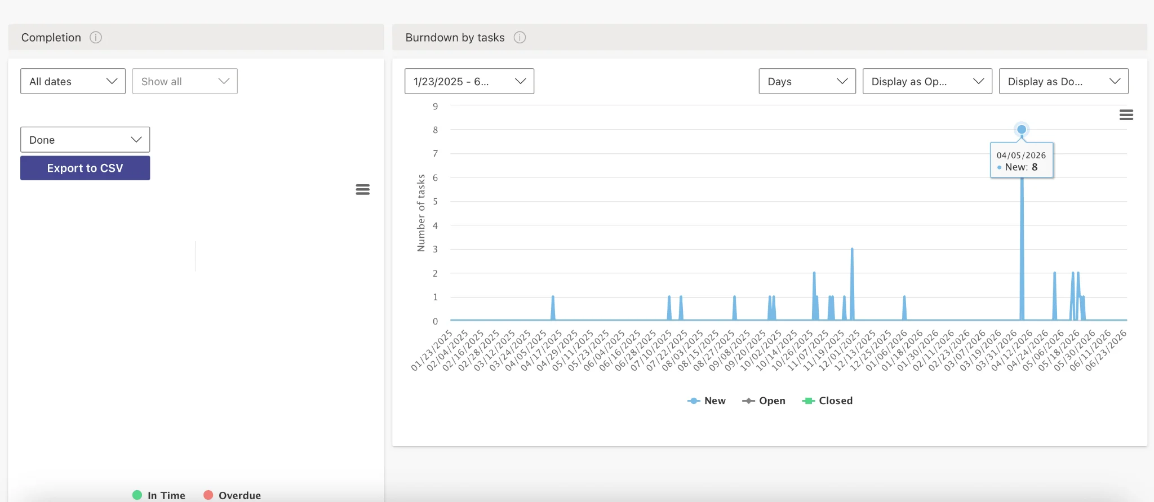Image resolution: width=1154 pixels, height=502 pixels.
Task: Click the 01/23/2025 x-axis label
Action: [432, 350]
